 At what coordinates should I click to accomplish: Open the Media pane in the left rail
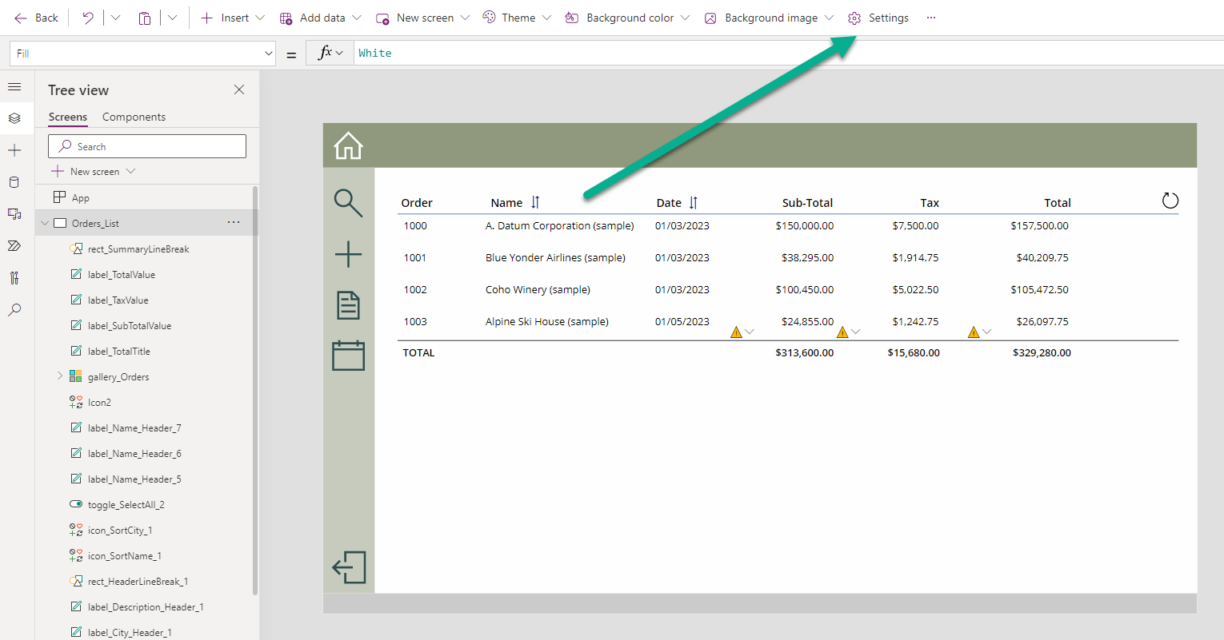(x=14, y=213)
